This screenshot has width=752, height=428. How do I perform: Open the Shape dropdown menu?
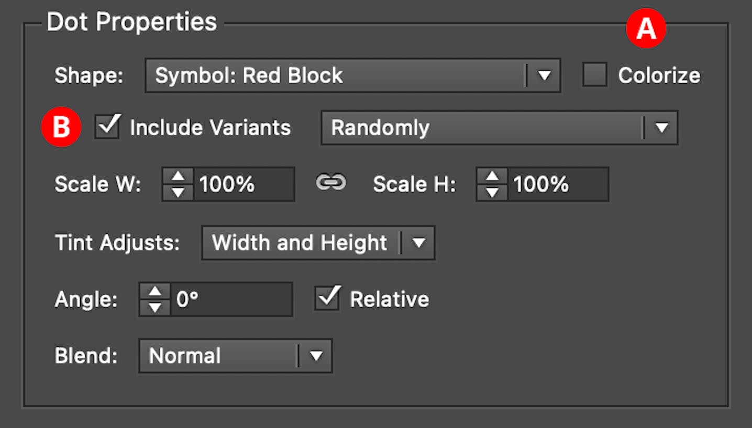tap(544, 76)
